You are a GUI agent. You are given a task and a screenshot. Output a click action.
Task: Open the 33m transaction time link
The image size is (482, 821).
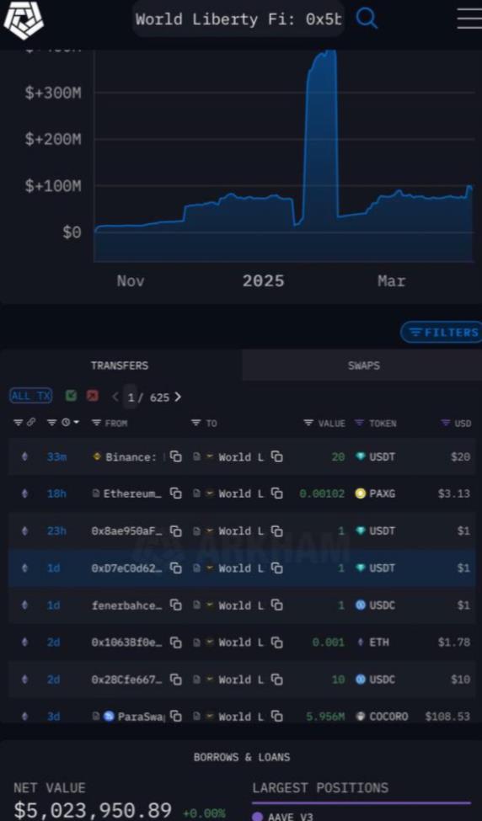[56, 457]
